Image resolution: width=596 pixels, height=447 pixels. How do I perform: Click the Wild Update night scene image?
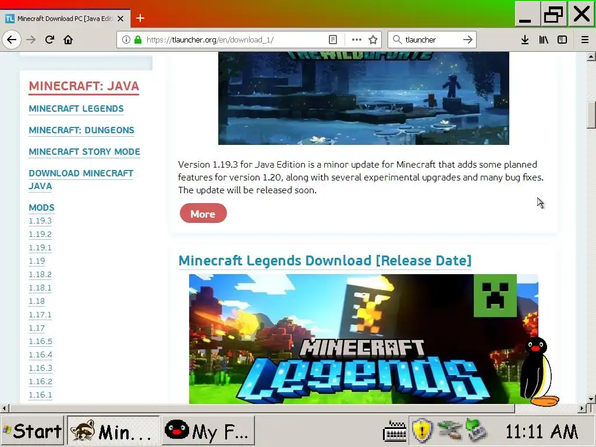(x=364, y=98)
